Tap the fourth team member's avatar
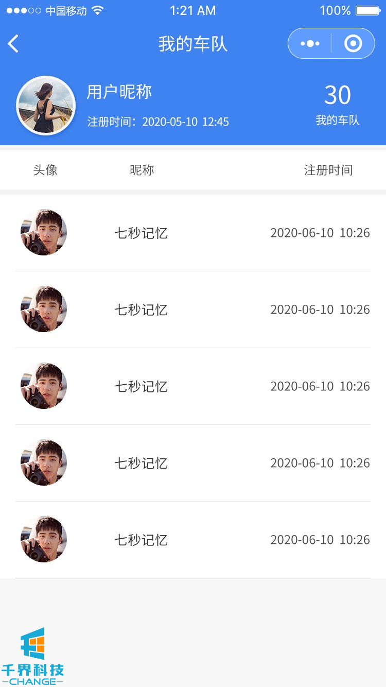 (x=44, y=462)
